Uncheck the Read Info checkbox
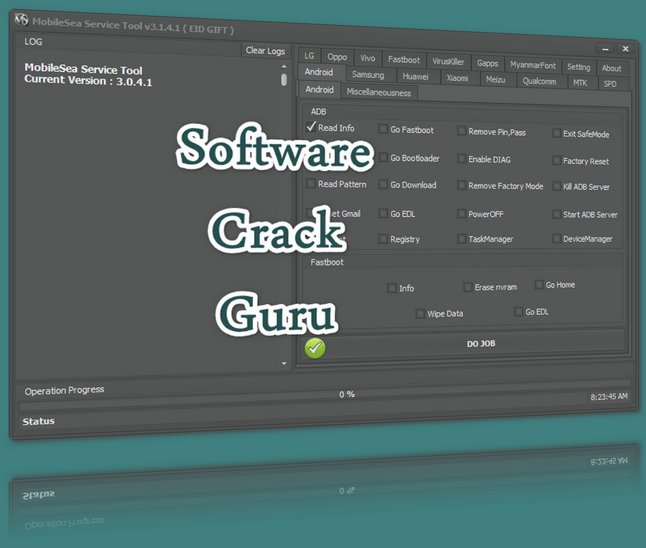Screen dimensions: 646x548 tap(311, 127)
